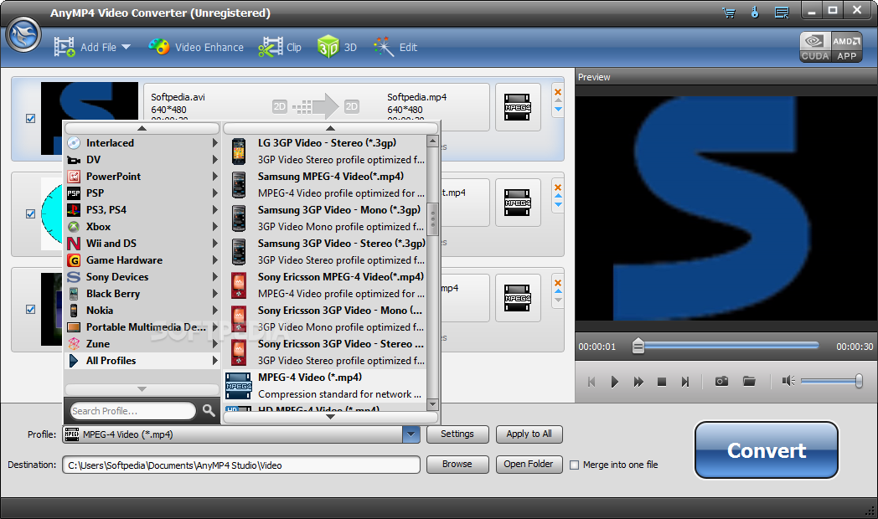Click the volume slider handle

click(x=859, y=382)
